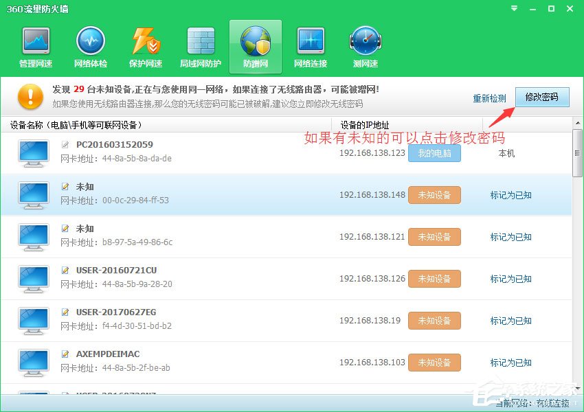Switch to 局域网防护
Viewport: 584px width, 412px height.
click(x=200, y=46)
